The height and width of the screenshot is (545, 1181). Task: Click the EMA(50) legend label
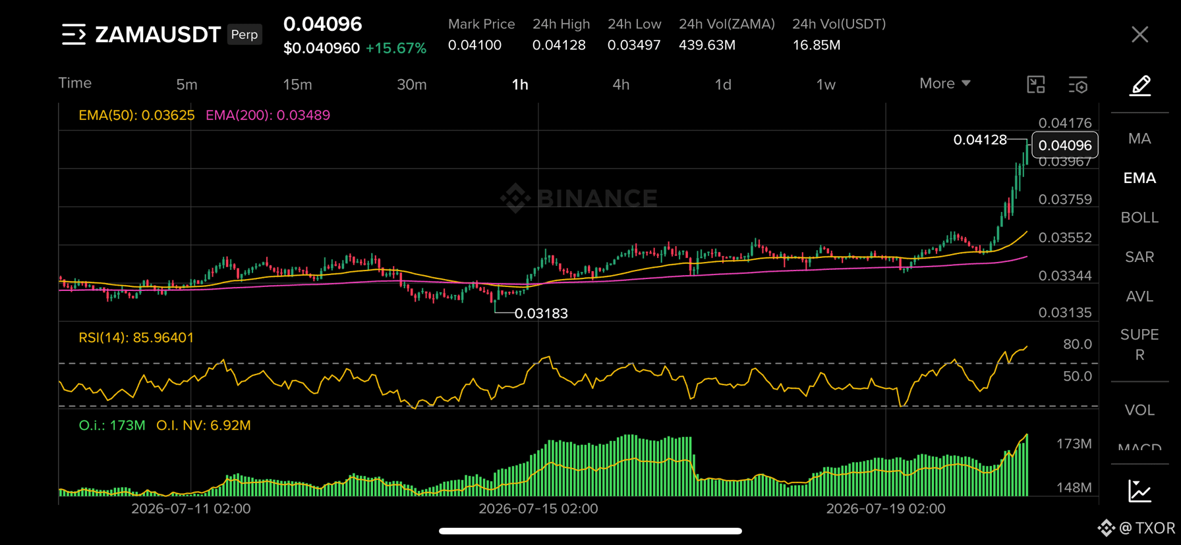[136, 115]
